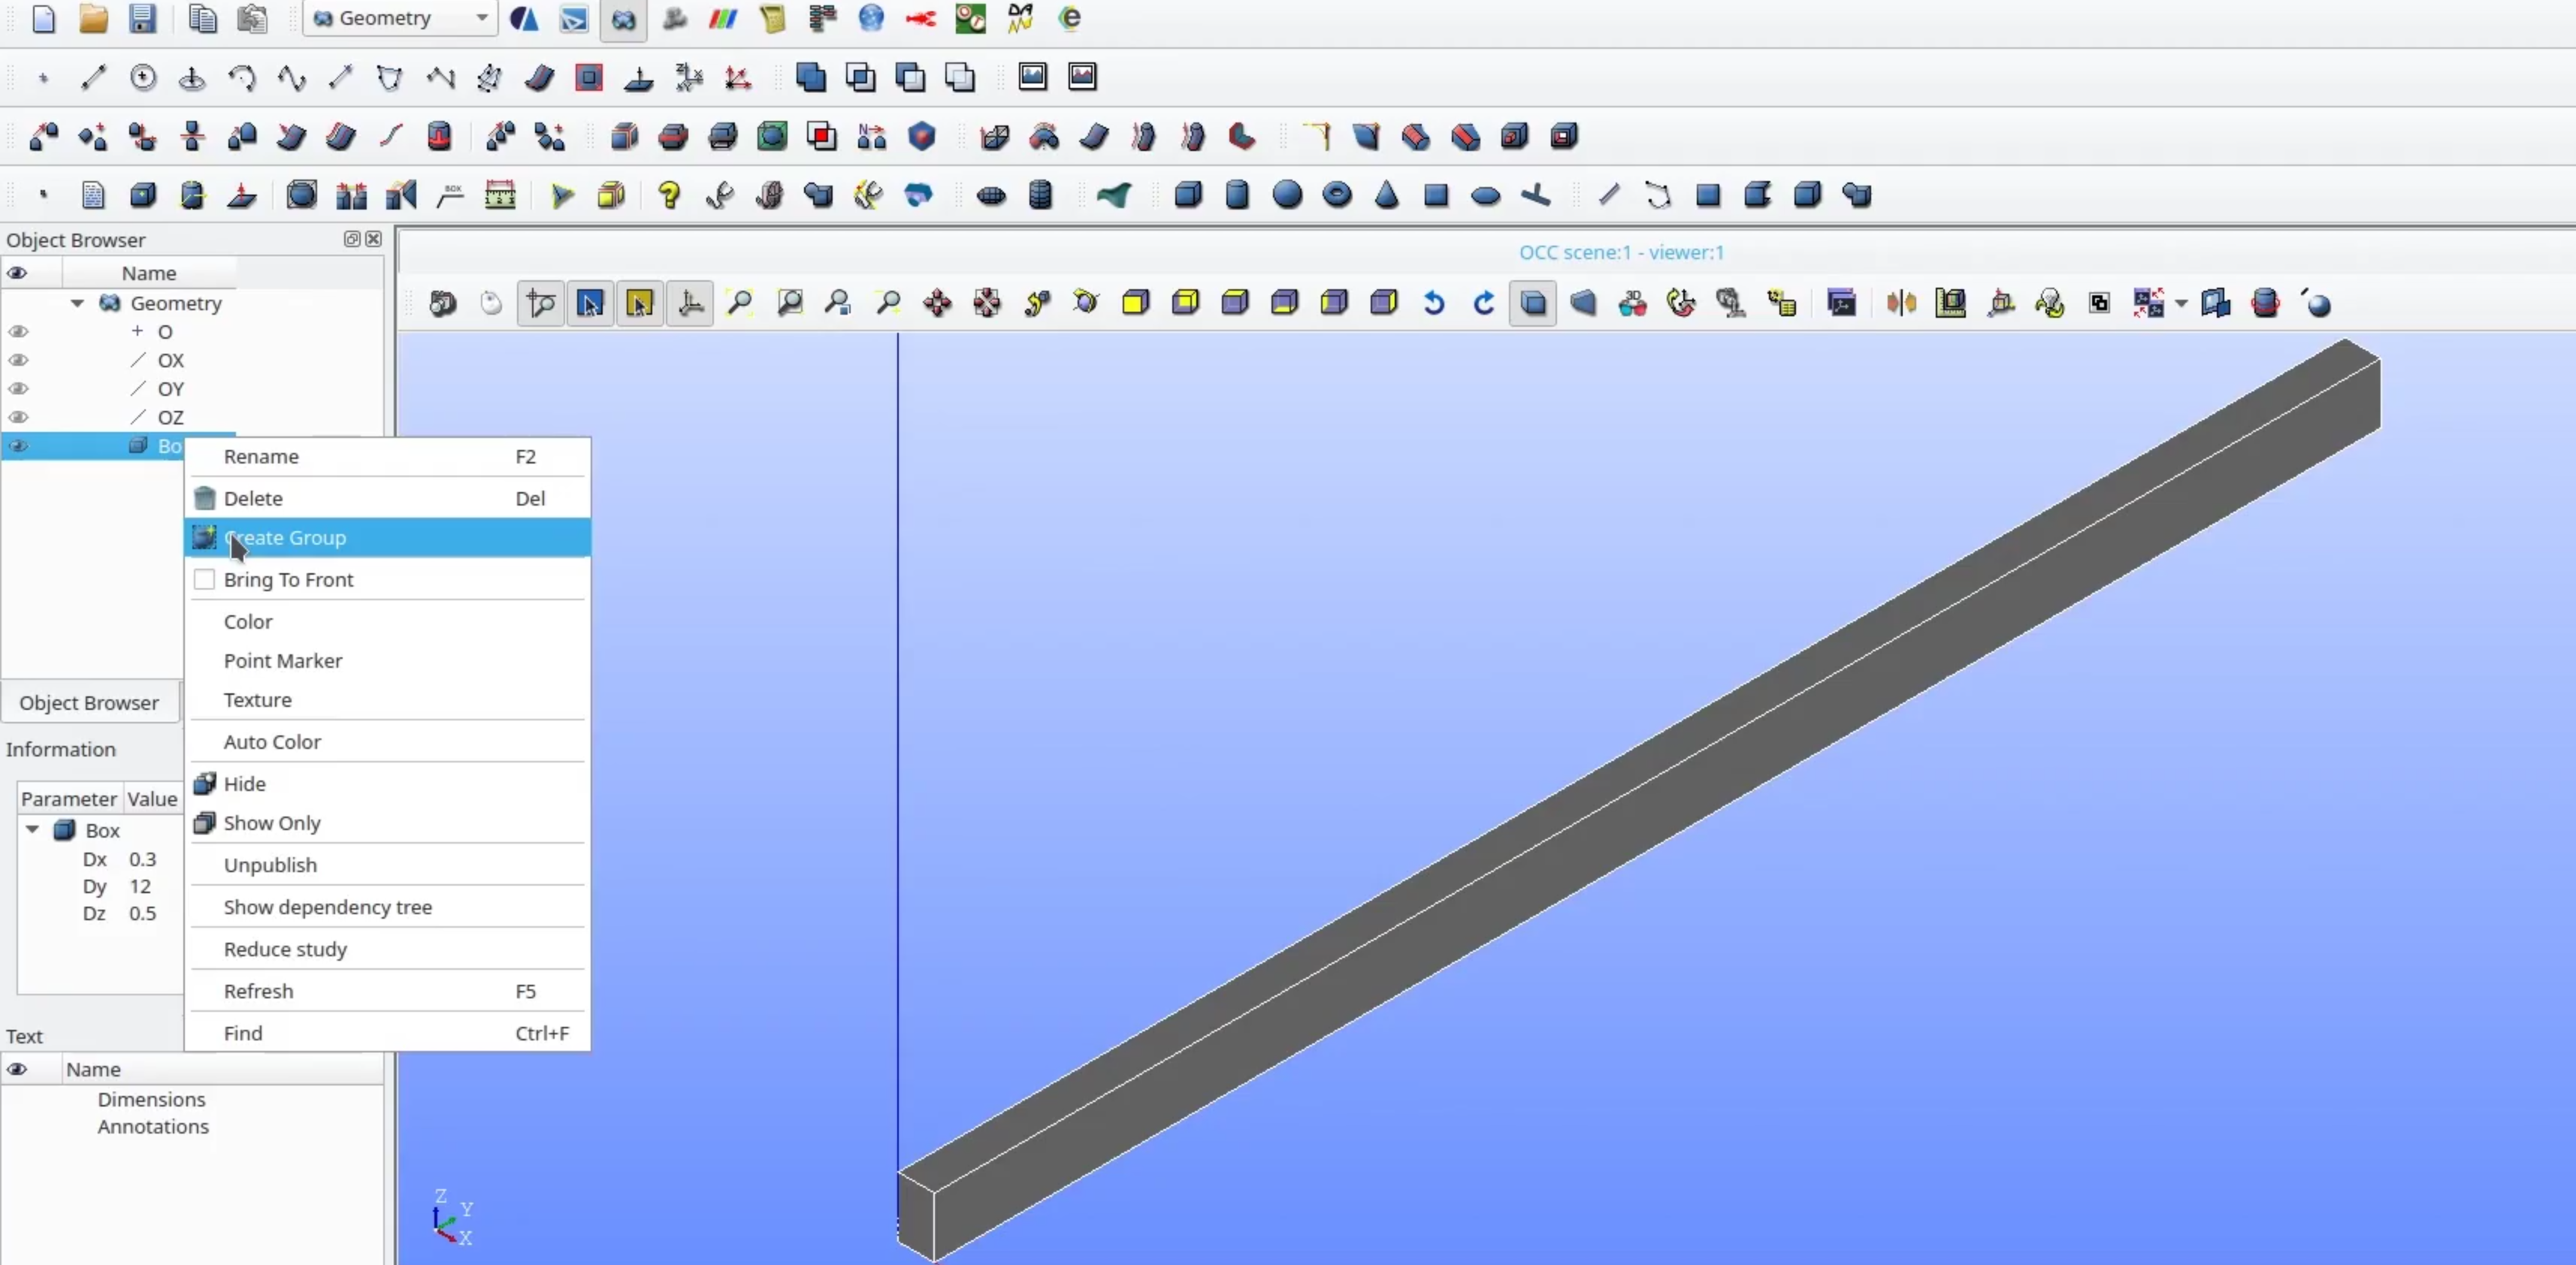Click the Create Cylinder primitive icon
2576x1265 pixels.
pos(1237,195)
